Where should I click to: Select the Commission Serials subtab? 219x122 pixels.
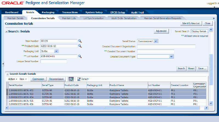[x=43, y=18]
